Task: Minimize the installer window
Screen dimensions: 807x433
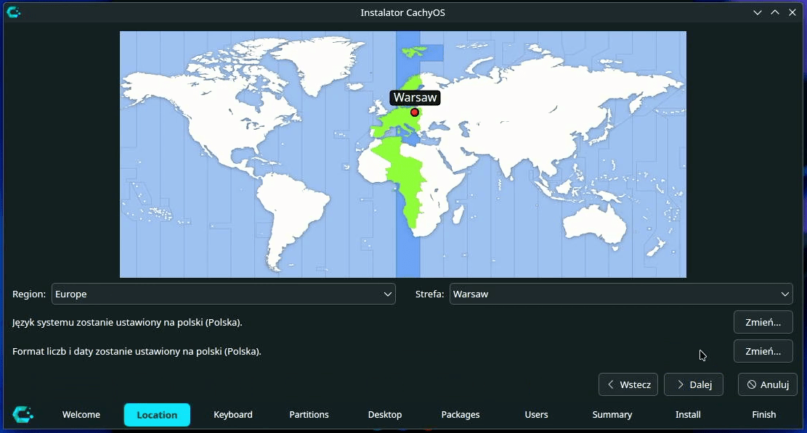Action: pos(757,12)
